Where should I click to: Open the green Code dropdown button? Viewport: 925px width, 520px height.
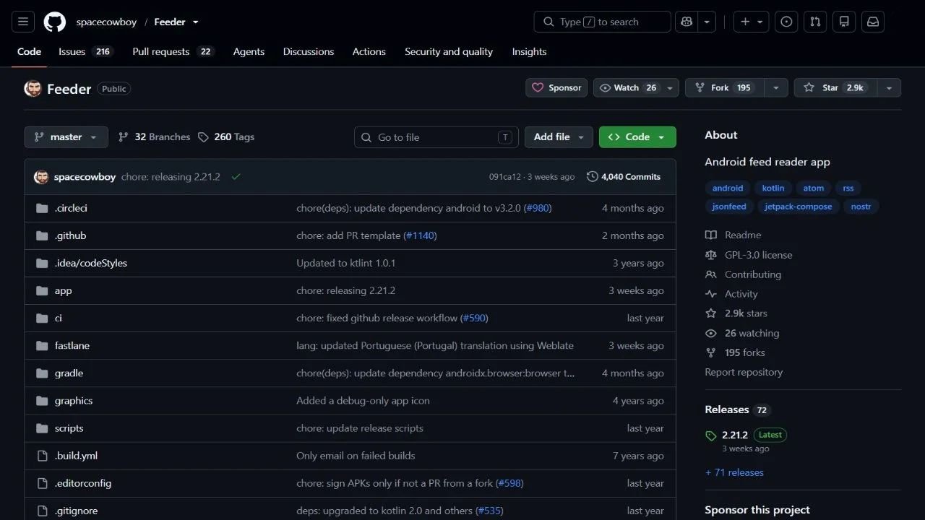637,136
